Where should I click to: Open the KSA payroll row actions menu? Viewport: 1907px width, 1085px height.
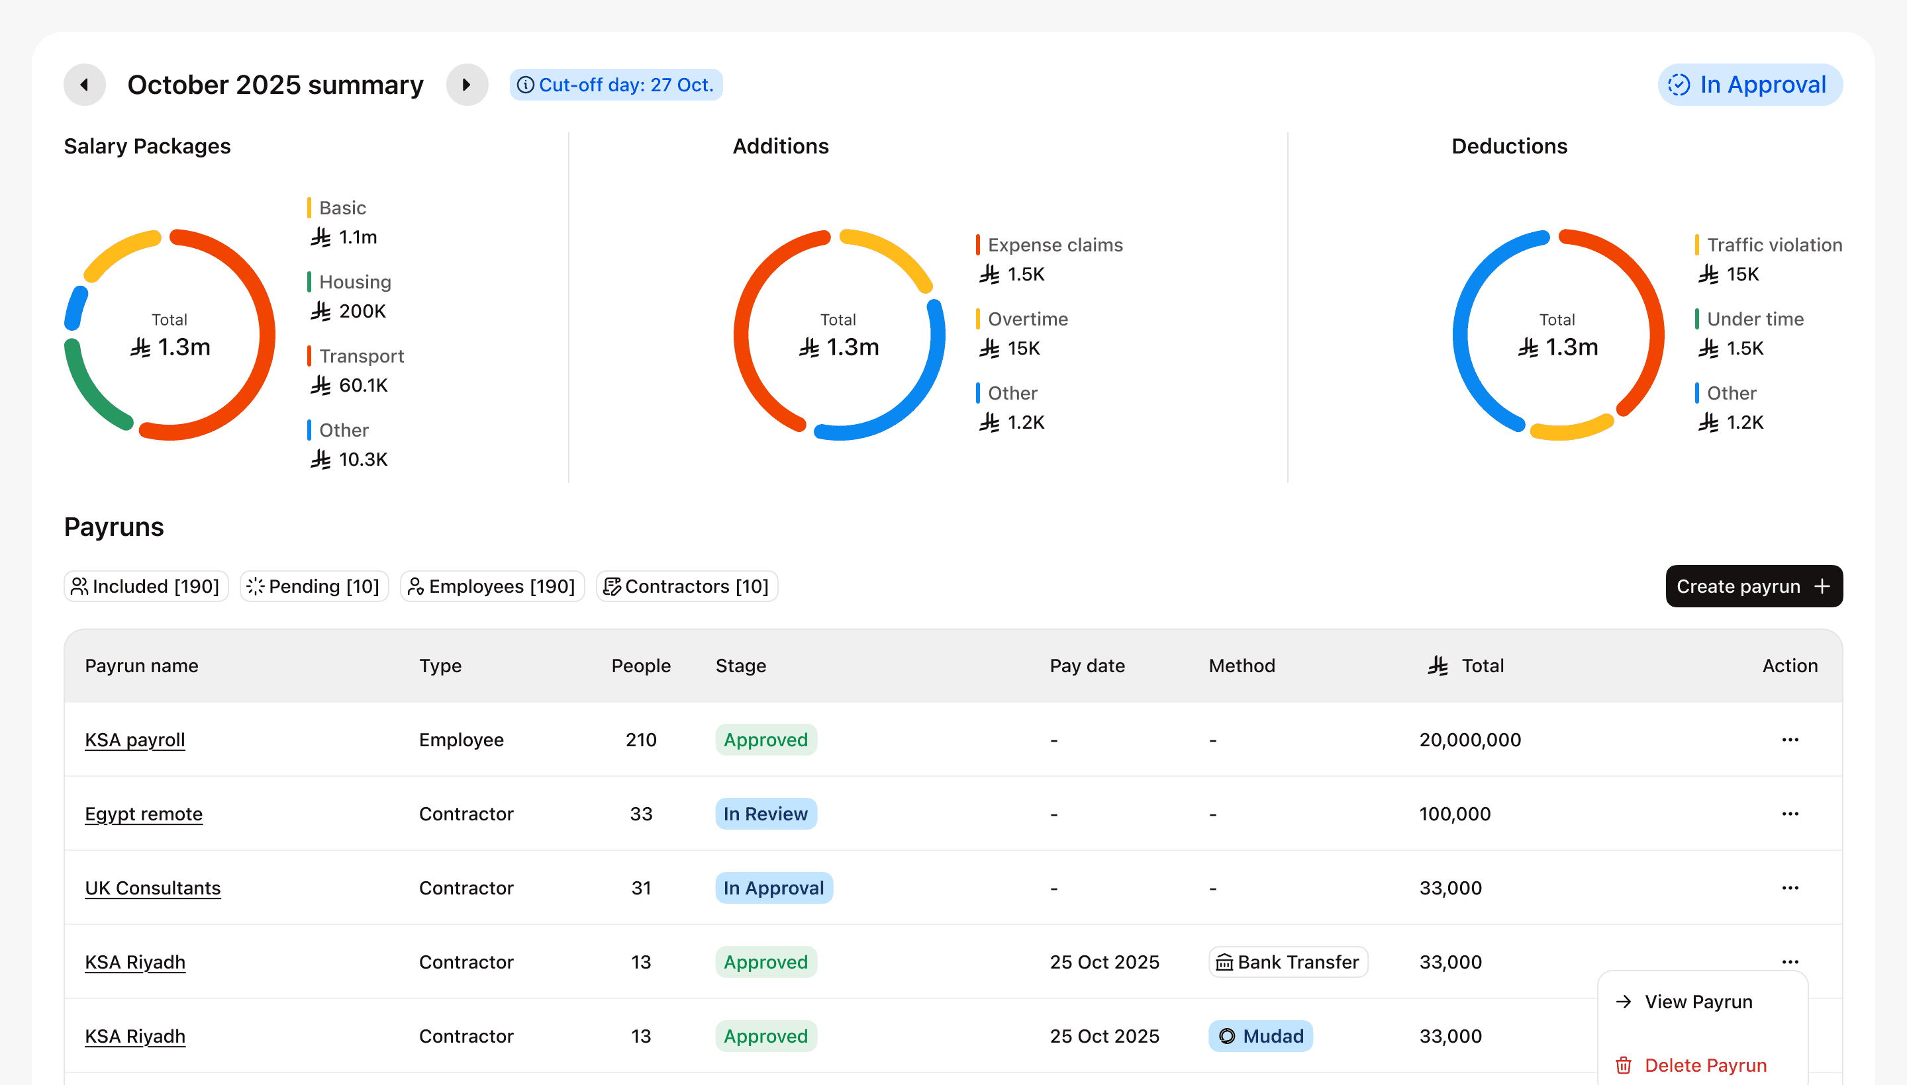(1790, 739)
